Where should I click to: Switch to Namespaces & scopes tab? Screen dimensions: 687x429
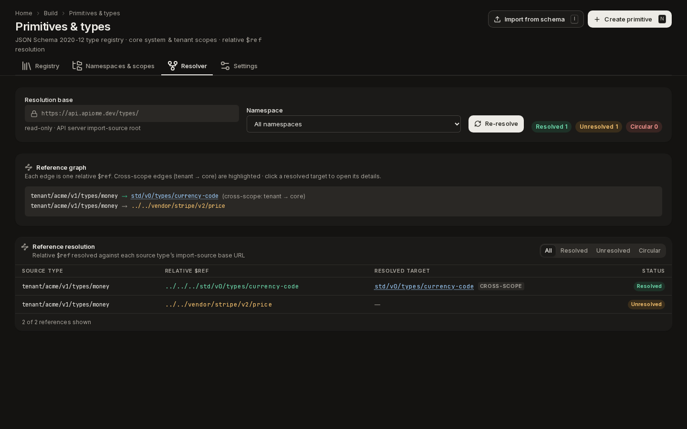(x=114, y=66)
